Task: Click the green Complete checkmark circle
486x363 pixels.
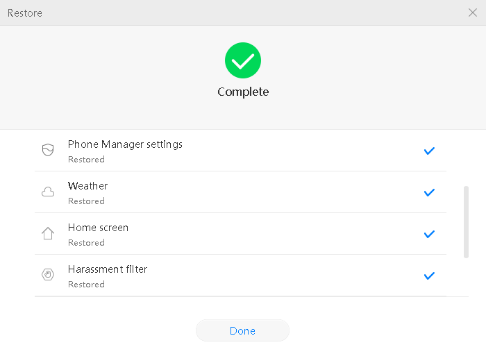Action: 243,60
